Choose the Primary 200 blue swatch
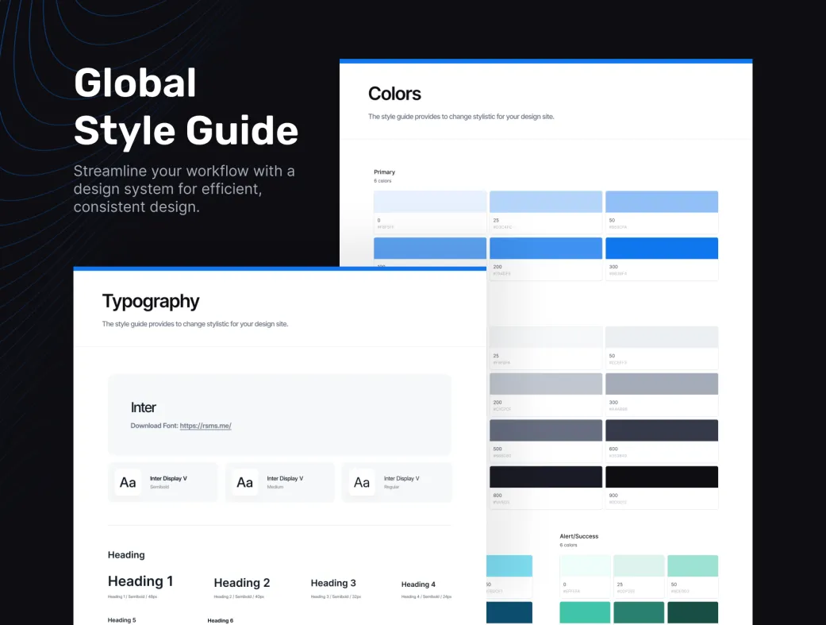 [x=546, y=248]
